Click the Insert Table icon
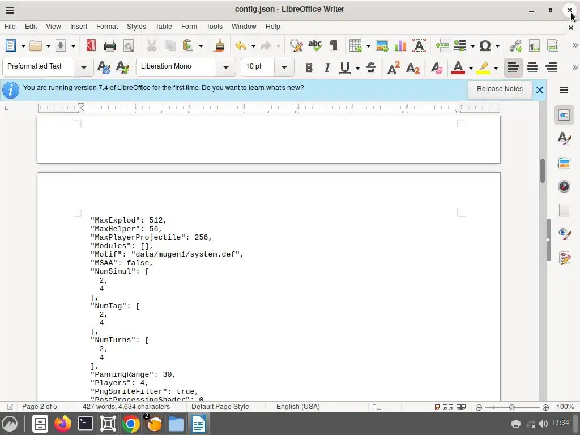The image size is (580, 435). pyautogui.click(x=356, y=46)
